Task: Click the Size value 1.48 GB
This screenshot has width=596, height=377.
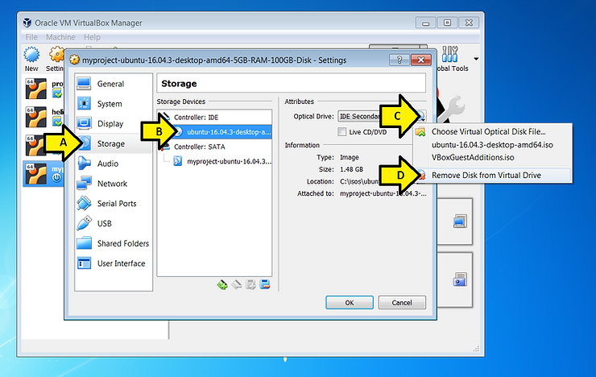Action: tap(352, 169)
